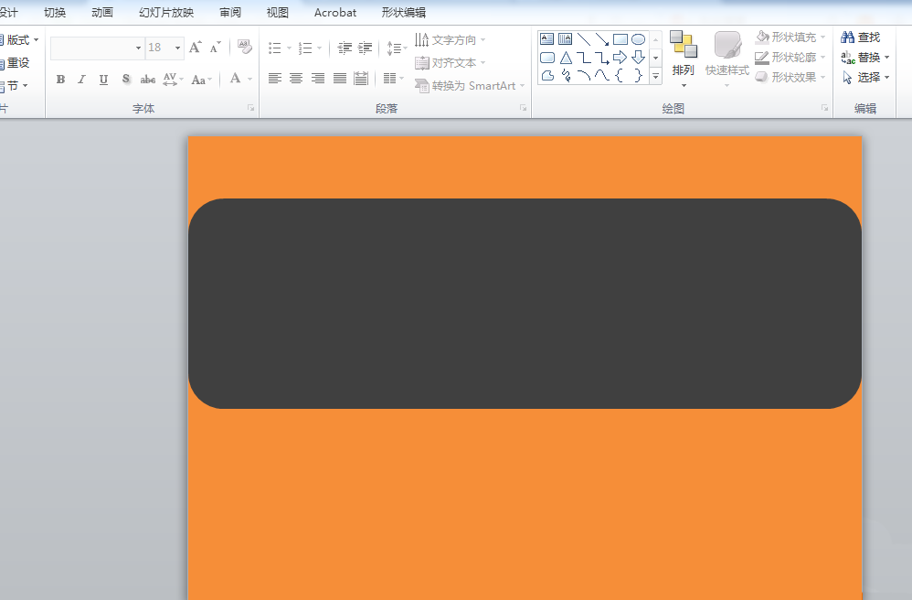Click the increase font size icon
Viewport: 912px width, 600px height.
[x=196, y=48]
